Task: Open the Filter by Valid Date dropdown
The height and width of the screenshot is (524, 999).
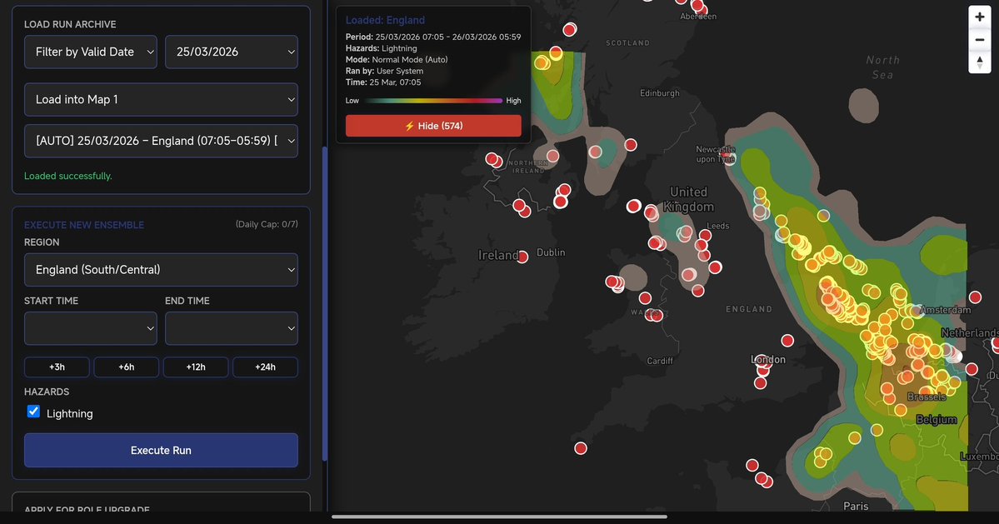Action: (x=90, y=52)
